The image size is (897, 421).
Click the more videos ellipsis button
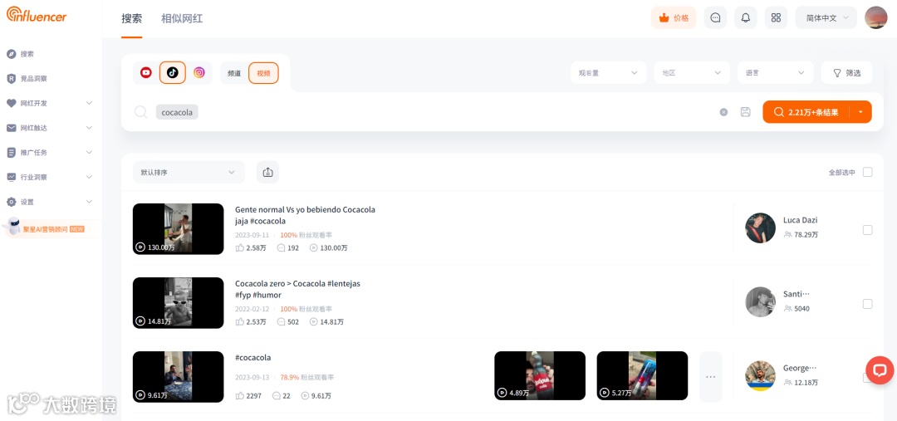point(710,376)
